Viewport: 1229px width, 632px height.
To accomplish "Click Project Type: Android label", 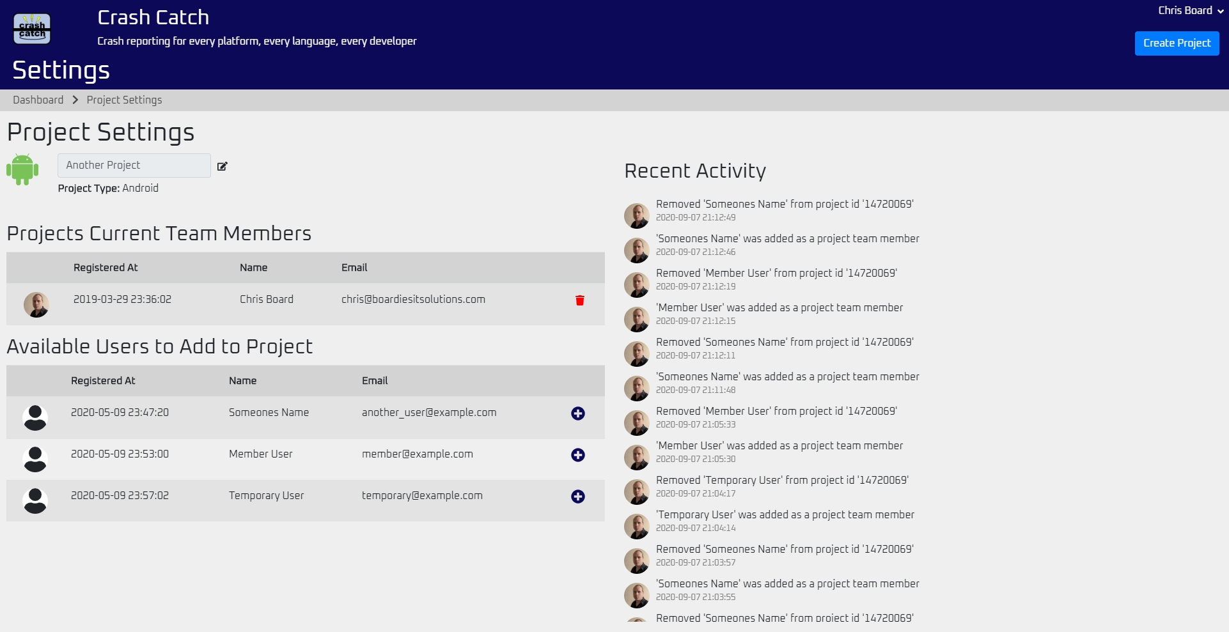I will [108, 188].
